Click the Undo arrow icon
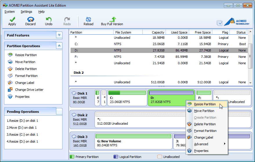This screenshot has height=162, width=255. (49, 19)
